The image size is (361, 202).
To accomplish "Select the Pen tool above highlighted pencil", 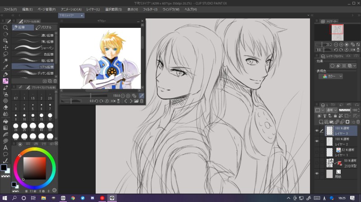I will tap(5, 74).
